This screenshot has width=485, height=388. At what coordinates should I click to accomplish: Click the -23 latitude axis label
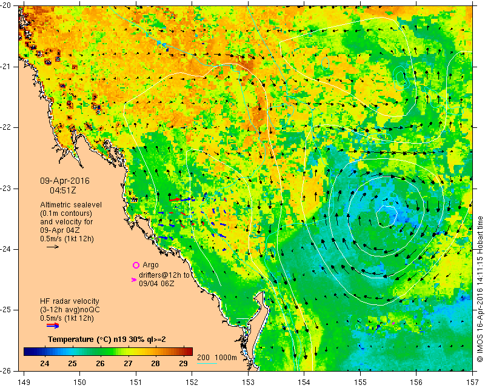[x=7, y=189]
